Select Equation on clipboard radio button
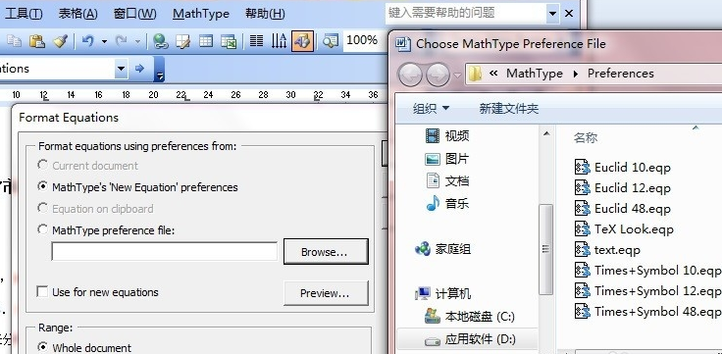Viewport: 722px width, 354px height. coord(42,208)
